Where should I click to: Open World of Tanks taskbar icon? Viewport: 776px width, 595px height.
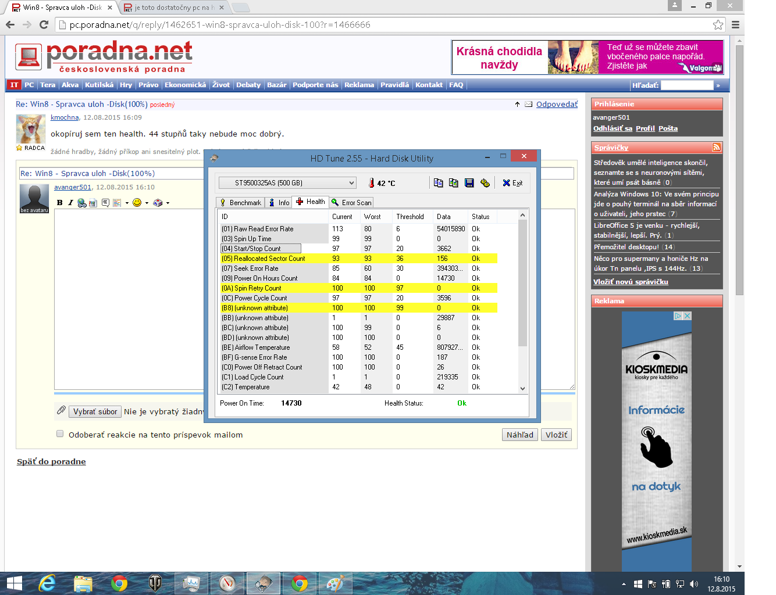click(155, 583)
